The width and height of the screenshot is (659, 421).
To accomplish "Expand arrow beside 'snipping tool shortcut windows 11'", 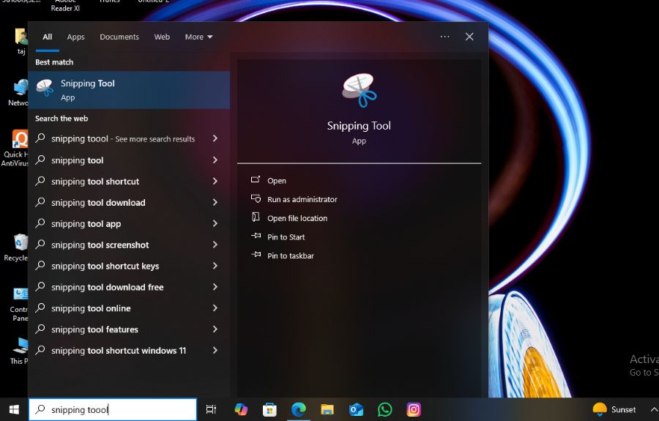I will click(x=215, y=350).
